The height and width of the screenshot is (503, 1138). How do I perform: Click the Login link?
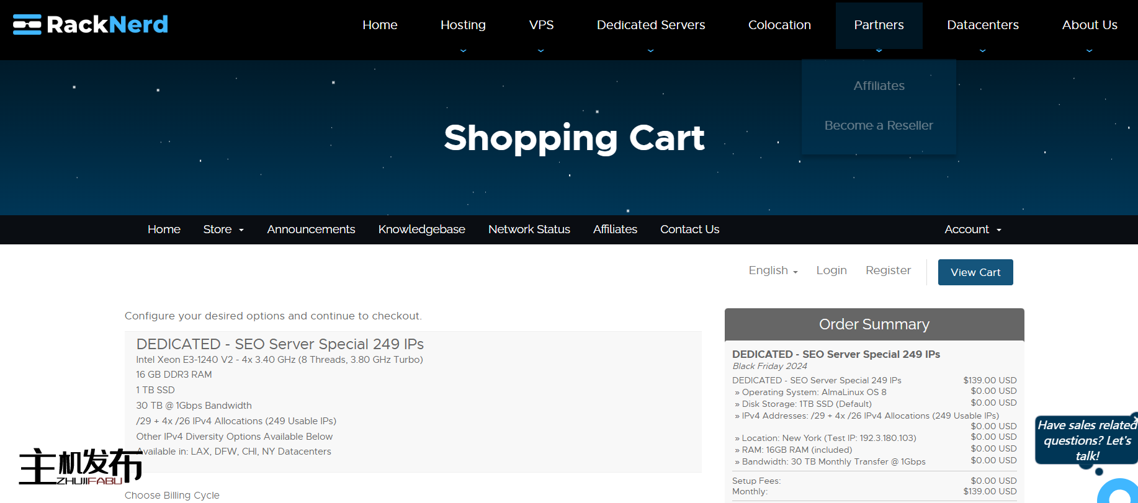(831, 270)
